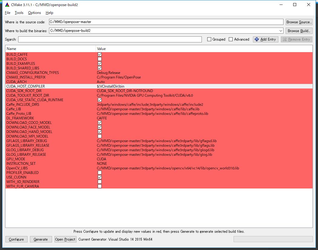
Task: Uncheck BUILD_EXAMPLES
Action: 100,63
